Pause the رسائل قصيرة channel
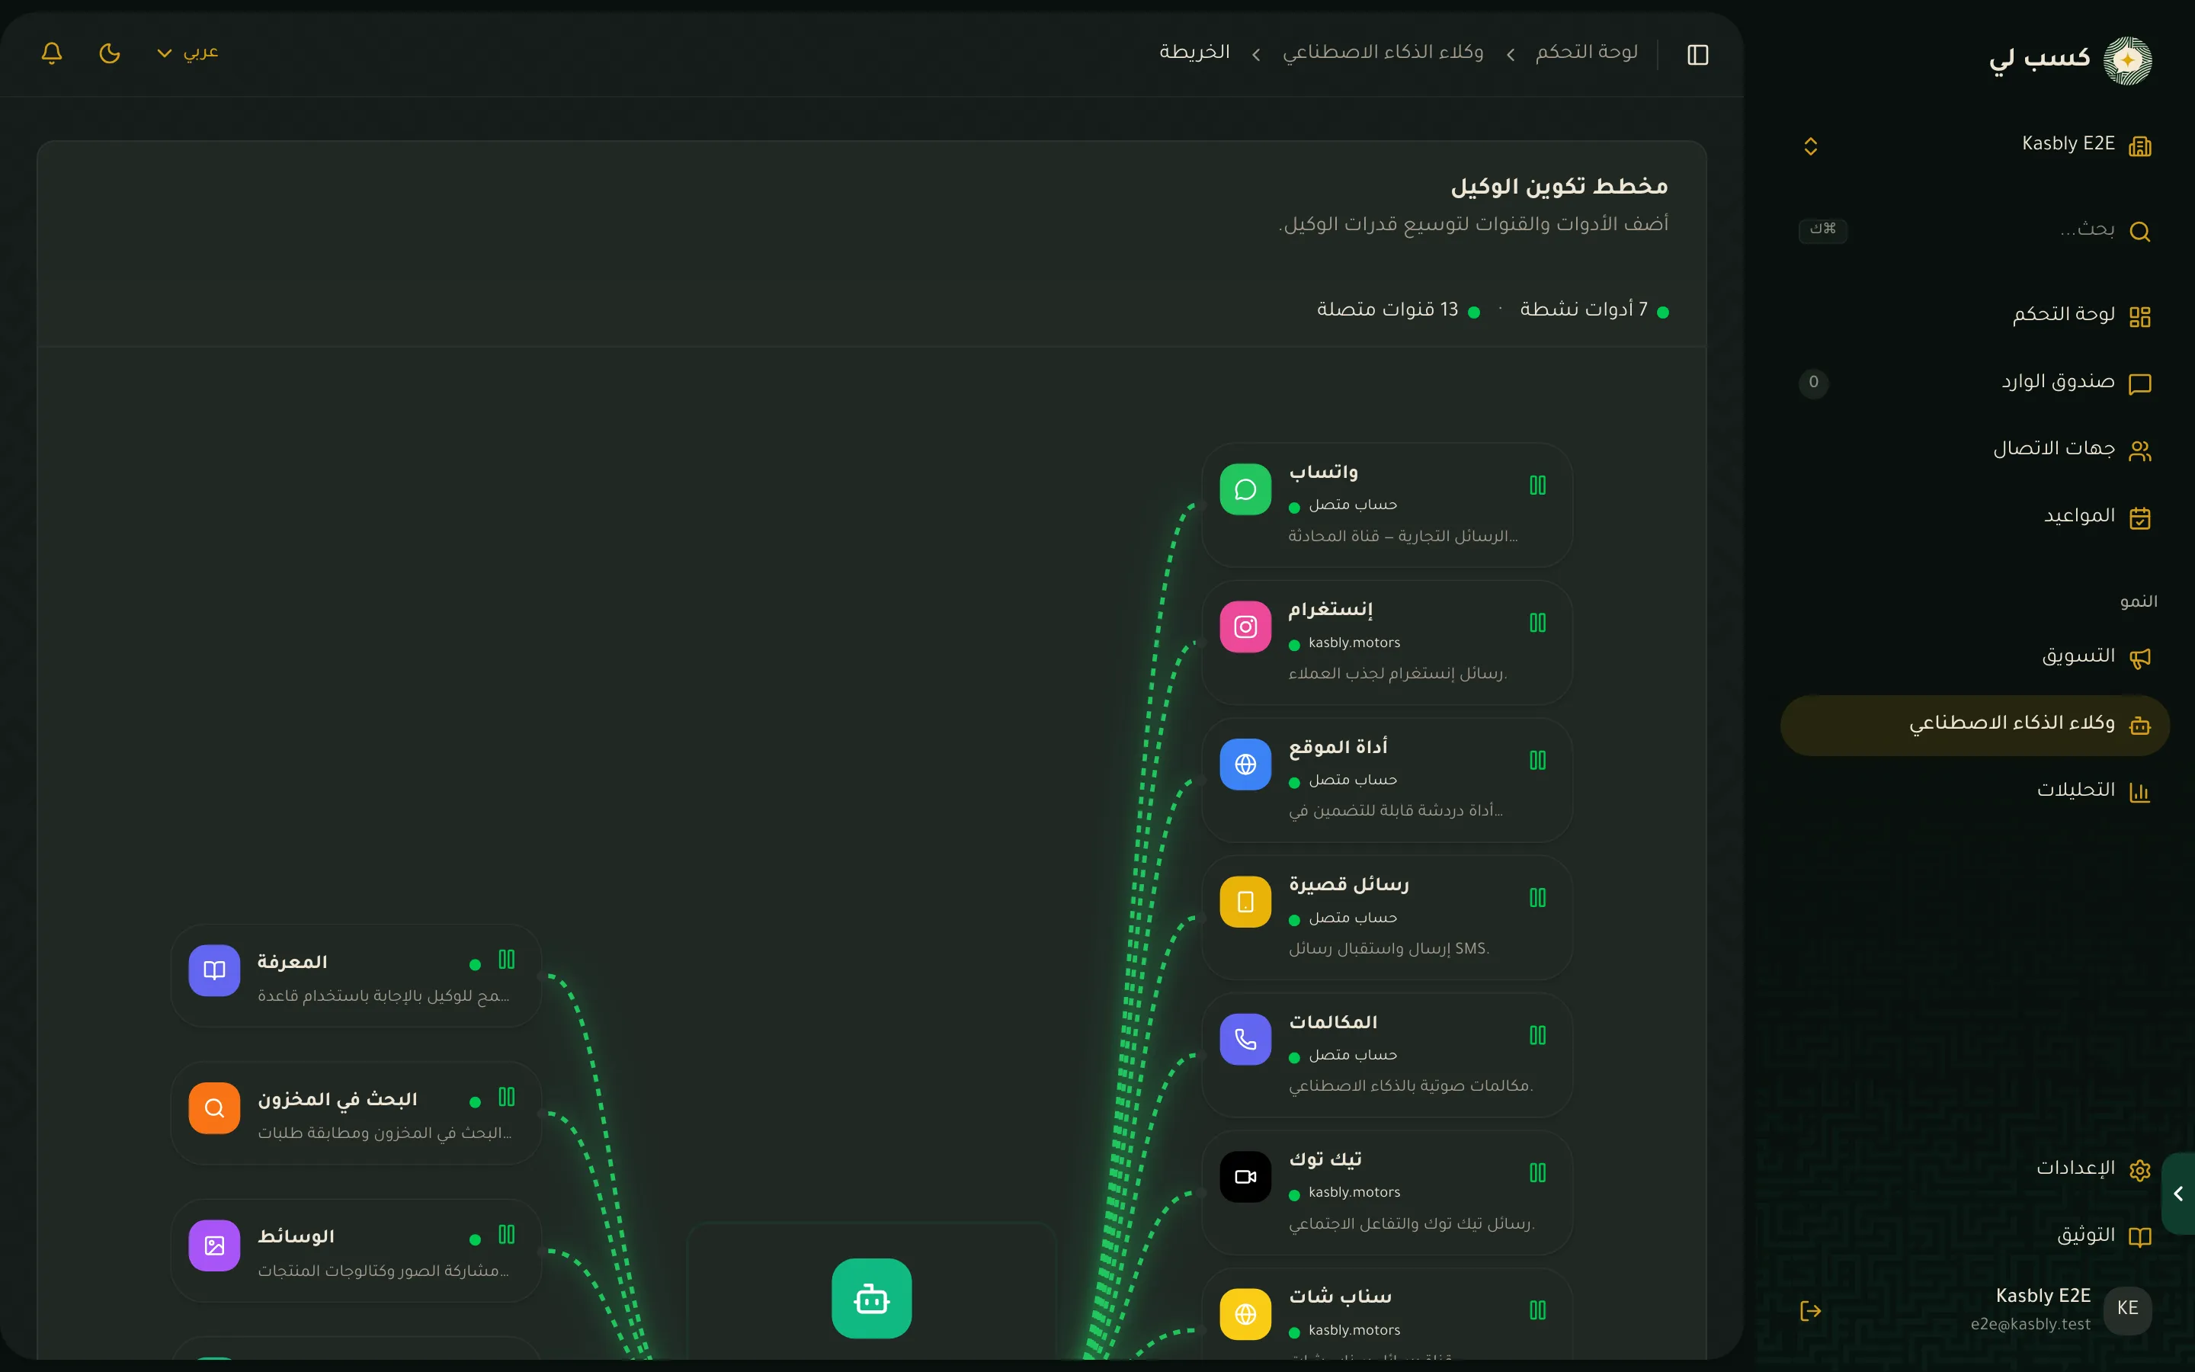Viewport: 2195px width, 1372px height. pos(1537,897)
